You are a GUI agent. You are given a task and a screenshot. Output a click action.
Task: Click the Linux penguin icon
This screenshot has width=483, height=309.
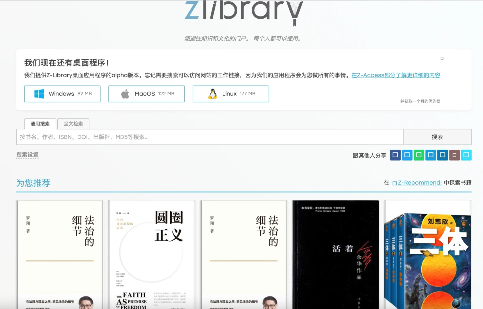click(x=213, y=94)
